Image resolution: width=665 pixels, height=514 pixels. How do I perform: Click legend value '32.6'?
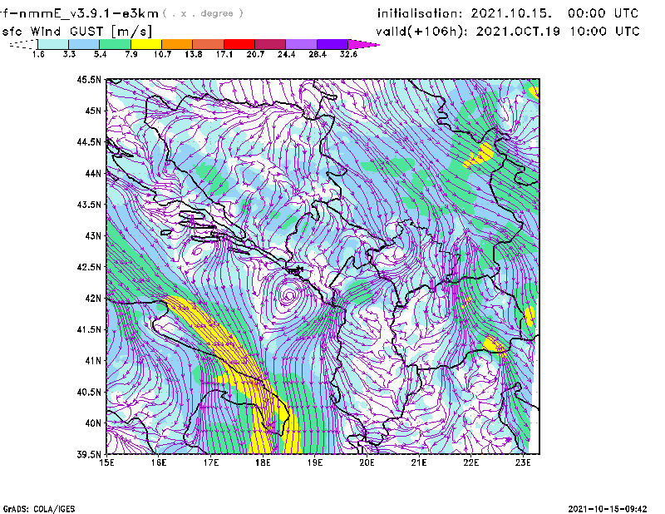tap(348, 54)
